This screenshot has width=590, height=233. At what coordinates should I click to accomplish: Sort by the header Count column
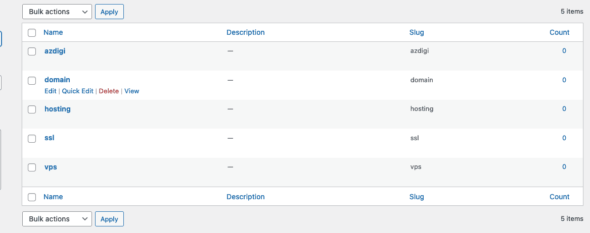point(559,32)
